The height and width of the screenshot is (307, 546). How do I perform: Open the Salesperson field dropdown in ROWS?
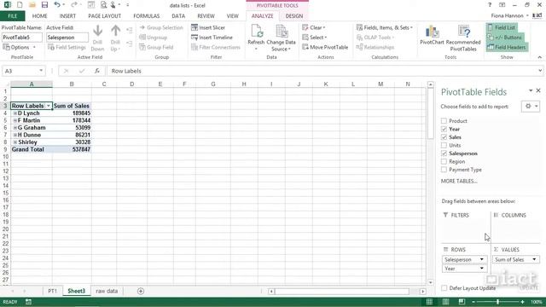pos(481,259)
